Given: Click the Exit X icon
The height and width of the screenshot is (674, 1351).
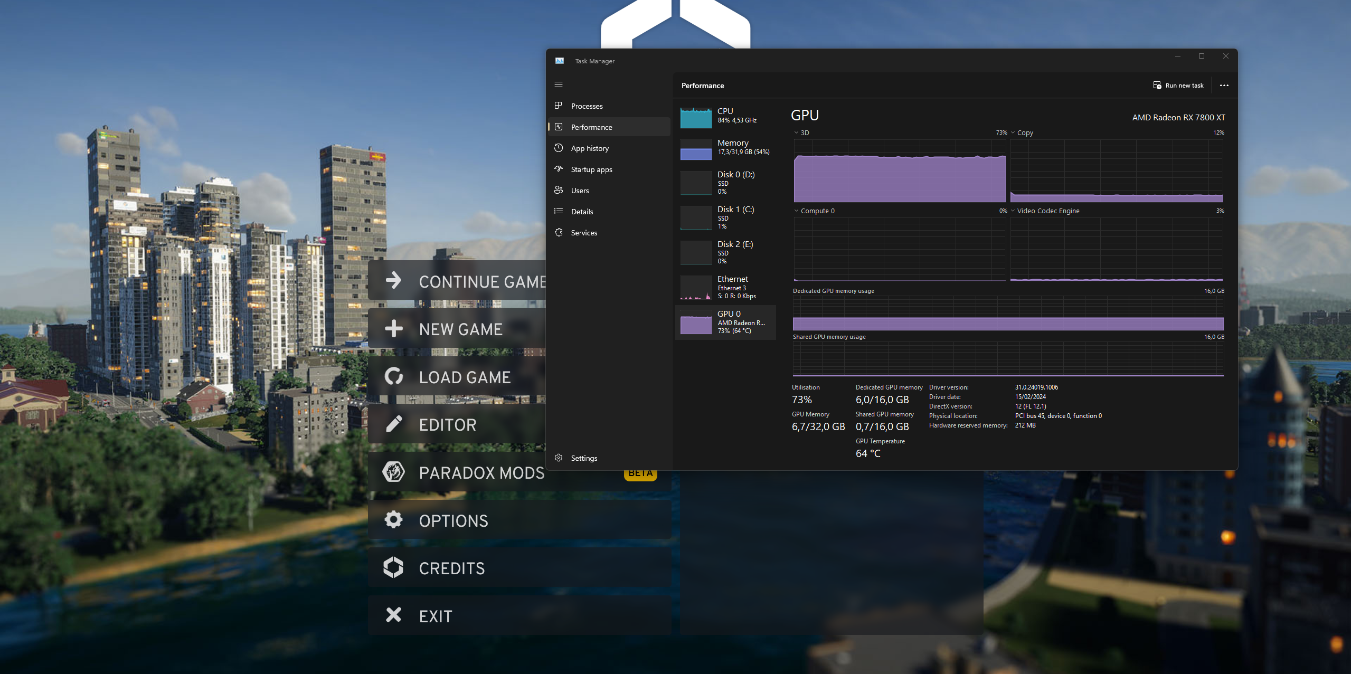Looking at the screenshot, I should [393, 615].
